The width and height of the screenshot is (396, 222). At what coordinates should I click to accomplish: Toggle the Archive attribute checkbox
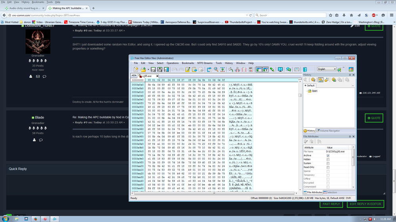click(x=328, y=156)
